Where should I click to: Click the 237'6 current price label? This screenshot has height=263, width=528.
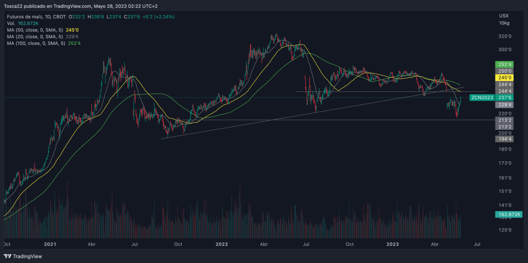tap(505, 97)
